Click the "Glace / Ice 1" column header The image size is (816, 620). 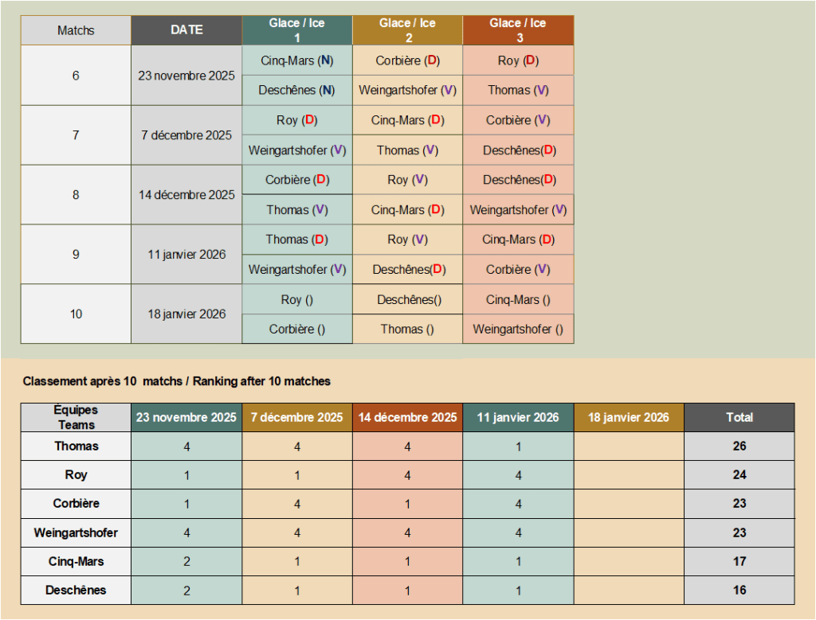tap(297, 30)
